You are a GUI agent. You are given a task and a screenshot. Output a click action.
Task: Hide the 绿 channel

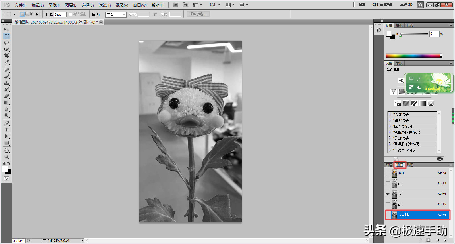tap(388, 194)
